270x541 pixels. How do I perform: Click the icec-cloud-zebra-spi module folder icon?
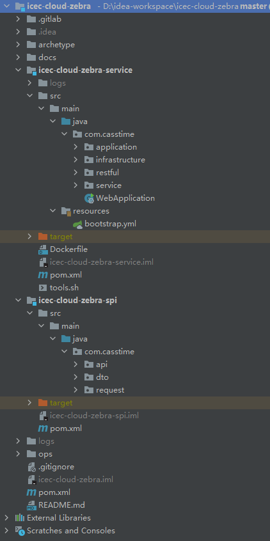pos(31,301)
